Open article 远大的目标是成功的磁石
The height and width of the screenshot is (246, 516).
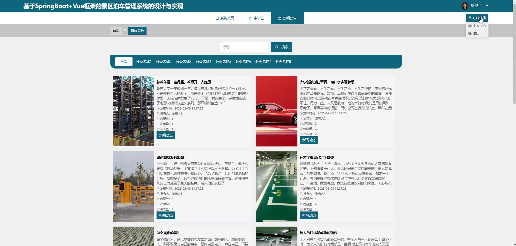[x=318, y=233]
